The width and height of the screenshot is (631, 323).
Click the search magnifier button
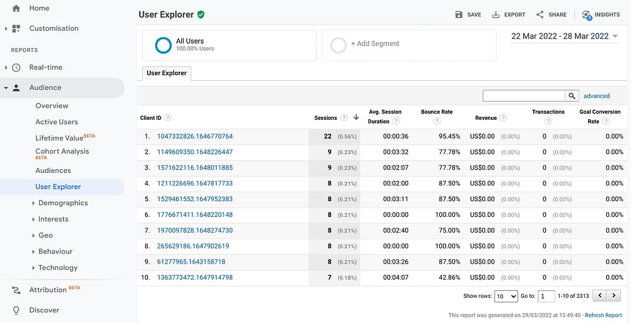click(x=572, y=96)
